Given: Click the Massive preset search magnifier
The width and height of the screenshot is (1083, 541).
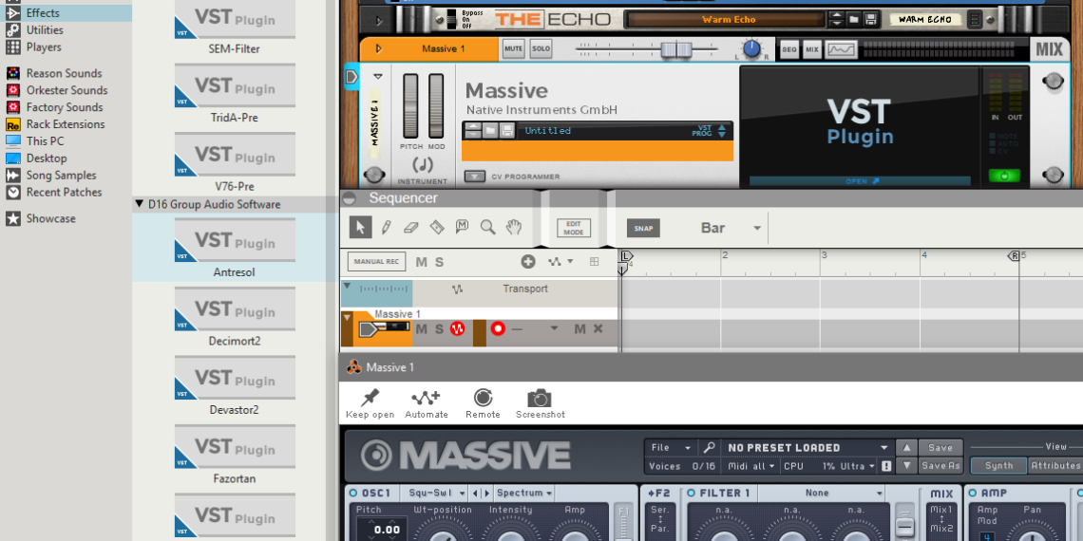Looking at the screenshot, I should point(709,447).
